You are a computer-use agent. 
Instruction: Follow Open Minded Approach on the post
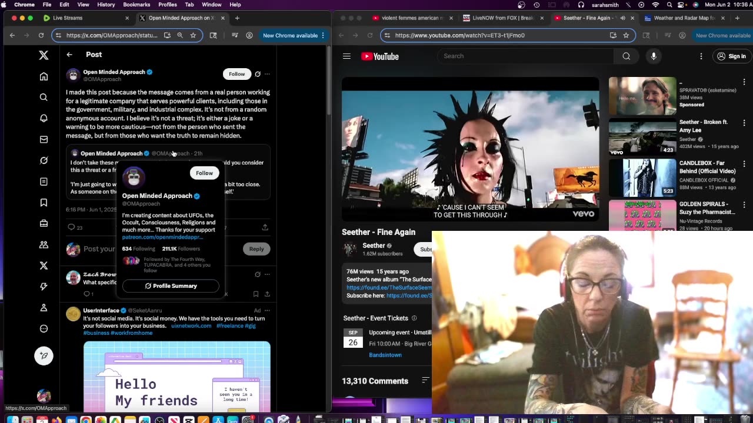coord(236,74)
